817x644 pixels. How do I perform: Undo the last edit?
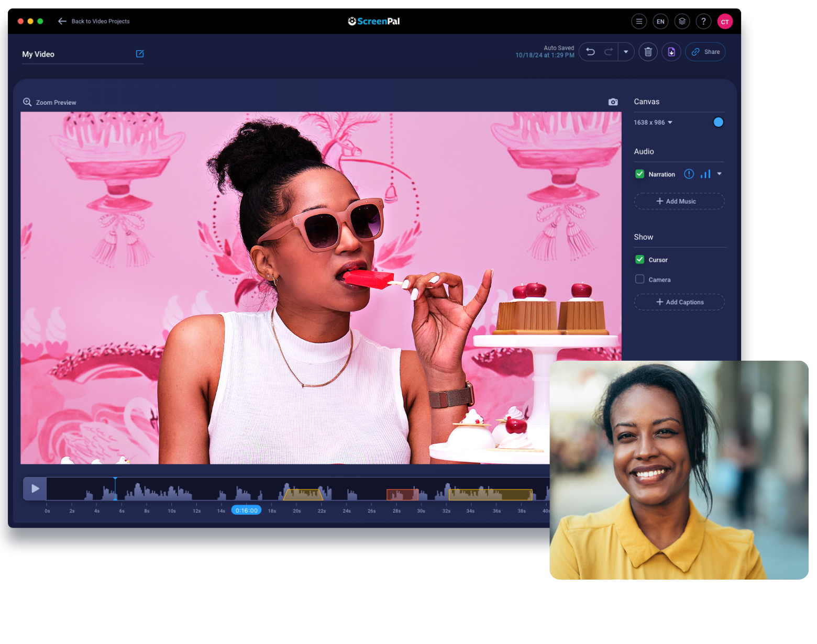pyautogui.click(x=590, y=52)
